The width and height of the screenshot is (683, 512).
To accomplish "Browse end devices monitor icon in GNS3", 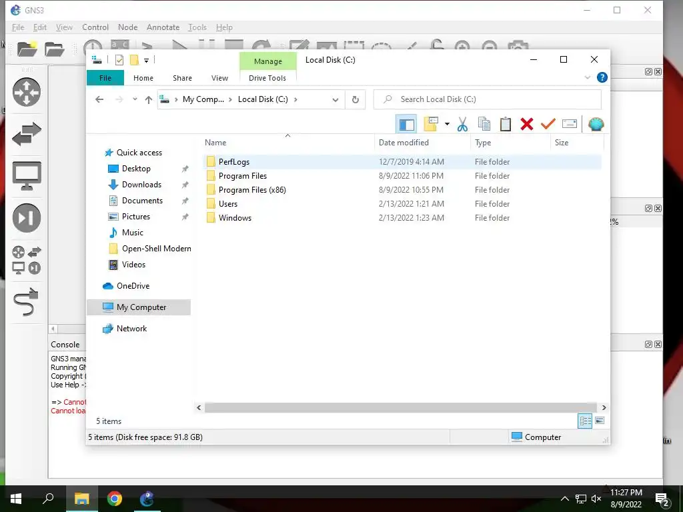I will tap(27, 175).
